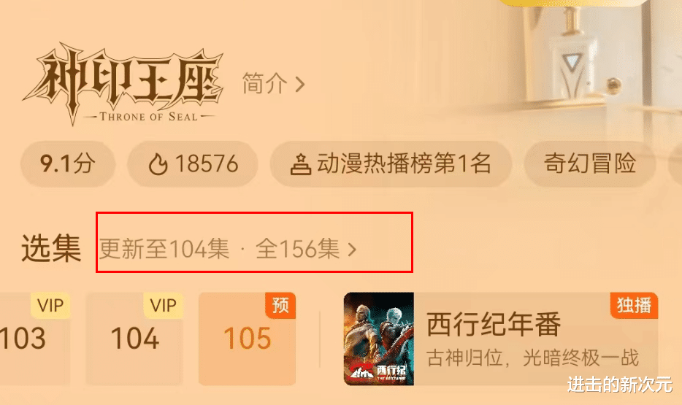Open the 9.1分 rating chip
682x405 pixels.
coord(68,164)
